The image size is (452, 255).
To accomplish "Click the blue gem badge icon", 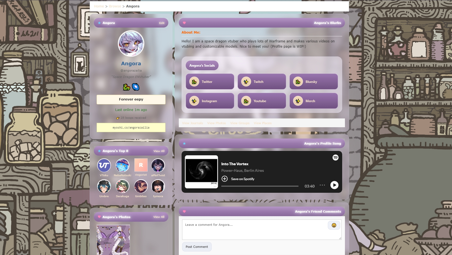I will (x=135, y=87).
